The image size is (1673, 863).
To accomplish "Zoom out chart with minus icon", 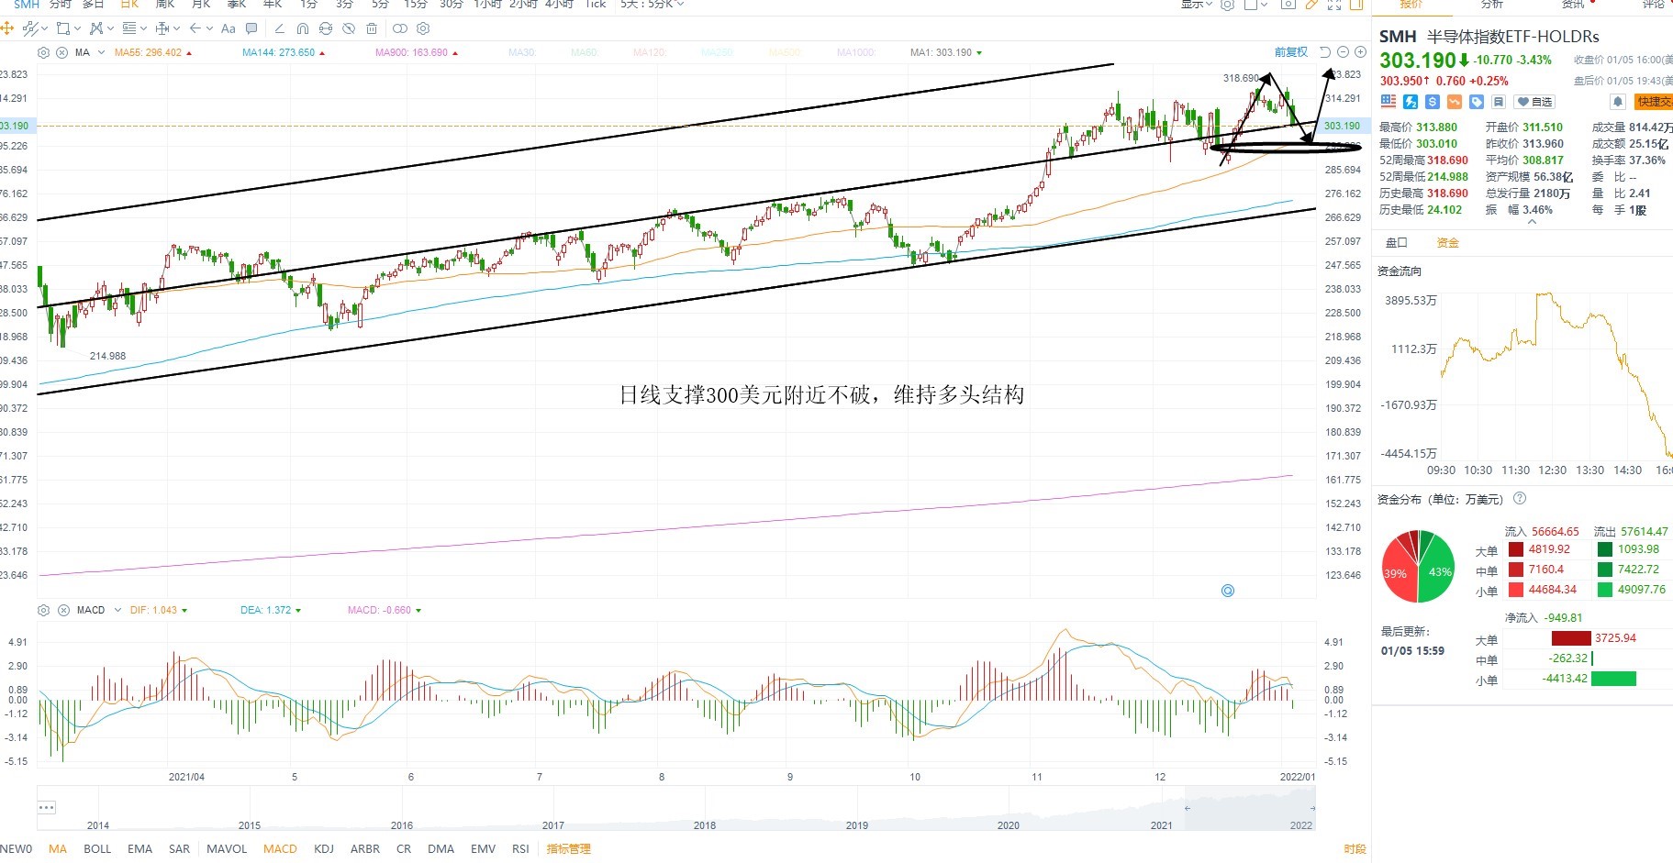I will [1343, 52].
